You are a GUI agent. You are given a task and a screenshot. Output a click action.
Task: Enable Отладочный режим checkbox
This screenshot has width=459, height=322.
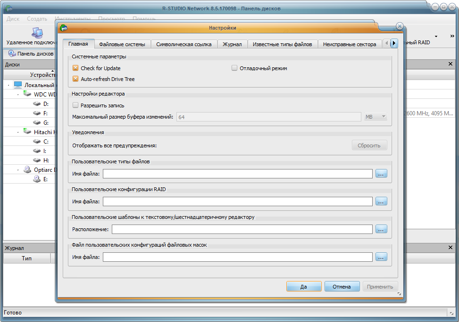(234, 68)
